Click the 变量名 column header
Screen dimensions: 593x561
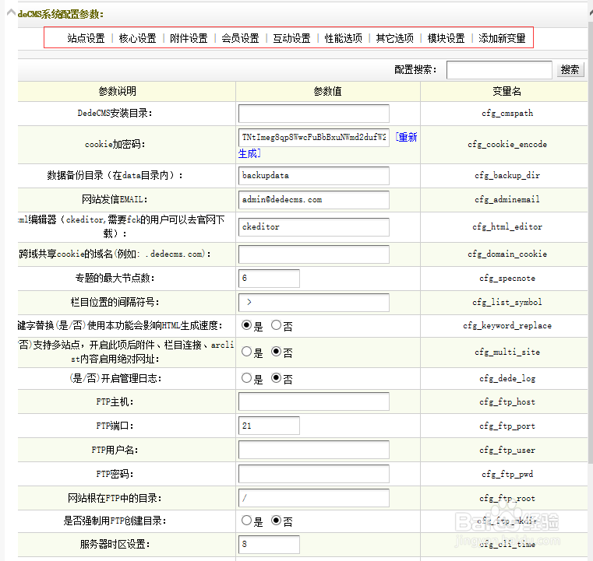[507, 91]
